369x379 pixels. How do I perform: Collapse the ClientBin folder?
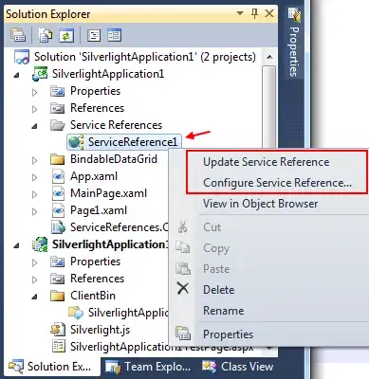click(x=35, y=297)
